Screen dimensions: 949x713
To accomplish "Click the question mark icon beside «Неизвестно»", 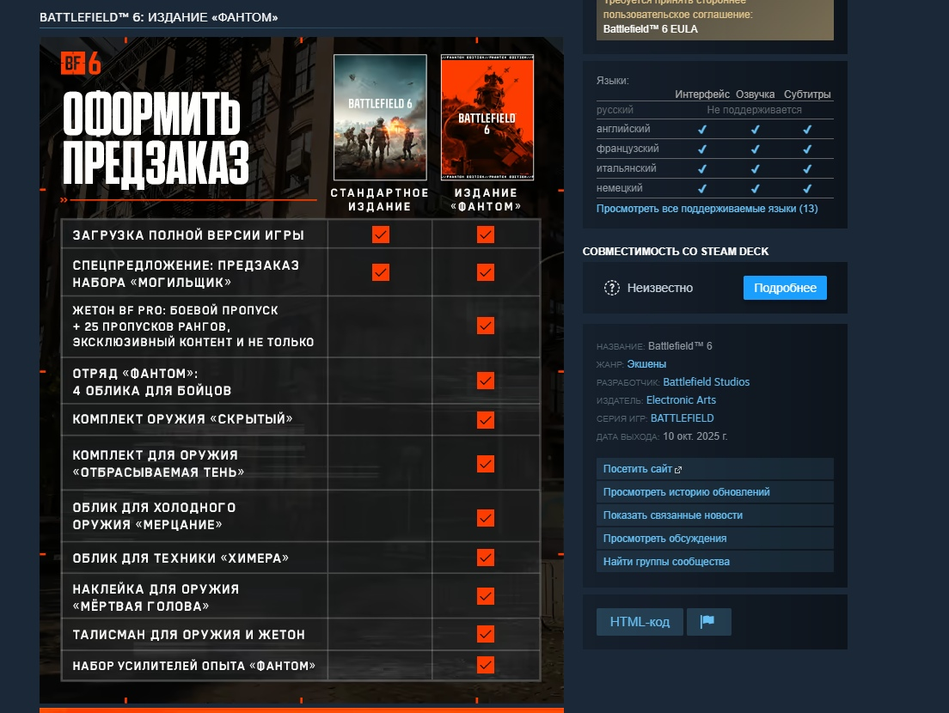I will 612,288.
